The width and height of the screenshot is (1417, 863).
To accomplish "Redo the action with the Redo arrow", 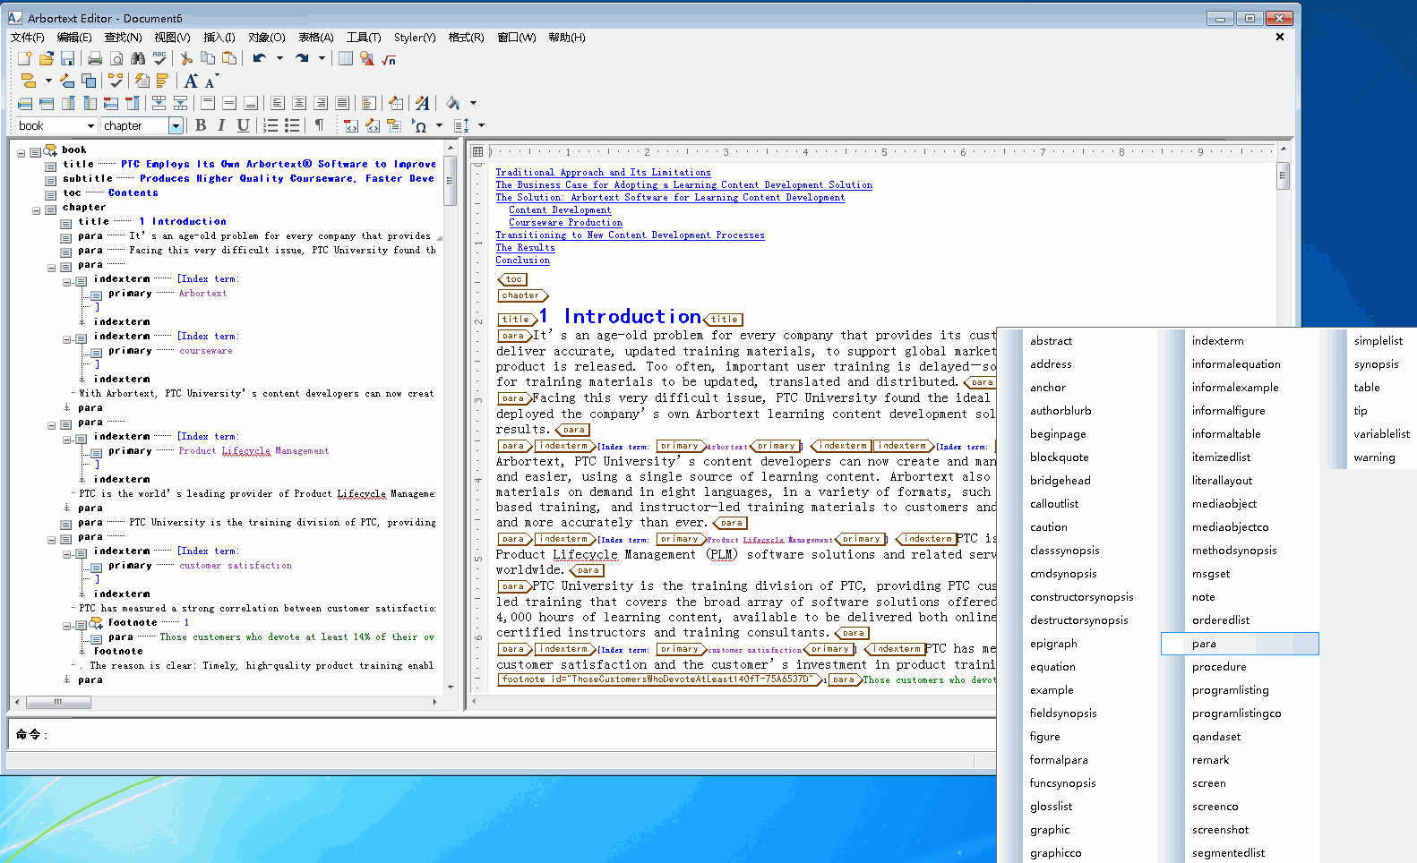I will point(302,58).
